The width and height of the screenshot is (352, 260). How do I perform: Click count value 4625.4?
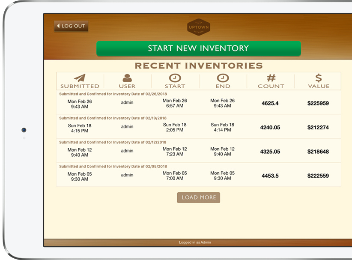[270, 103]
